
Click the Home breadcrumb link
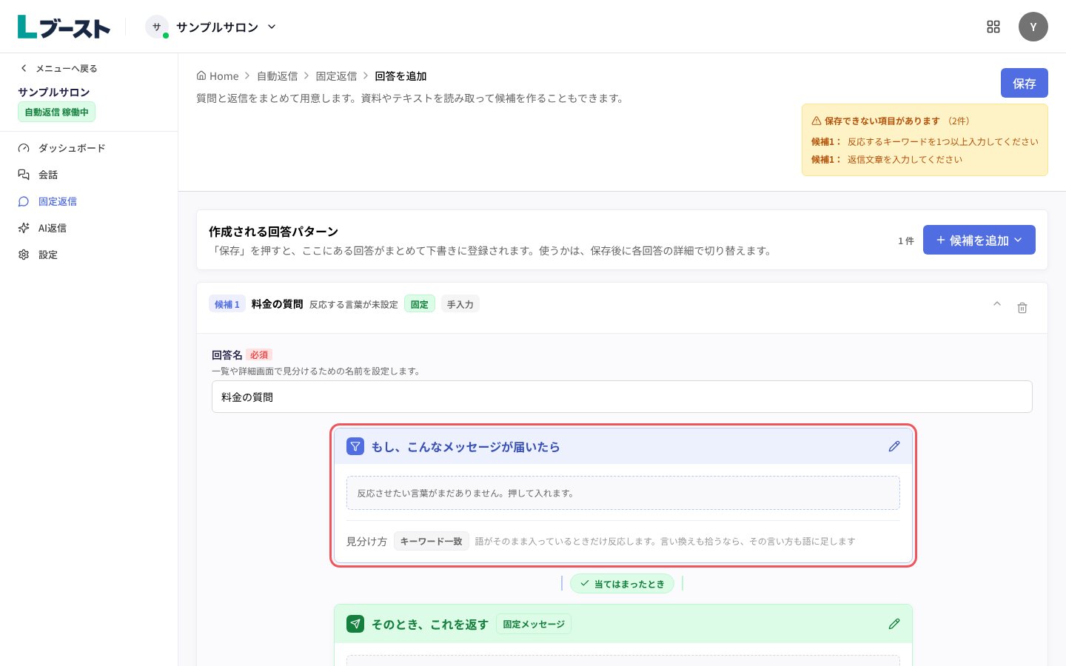218,76
